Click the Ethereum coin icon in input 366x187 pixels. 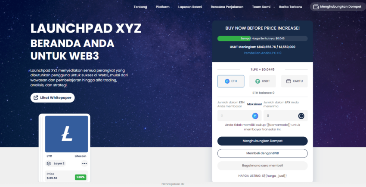coord(255,116)
